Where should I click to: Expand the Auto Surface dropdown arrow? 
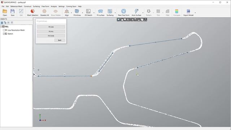point(143,13)
